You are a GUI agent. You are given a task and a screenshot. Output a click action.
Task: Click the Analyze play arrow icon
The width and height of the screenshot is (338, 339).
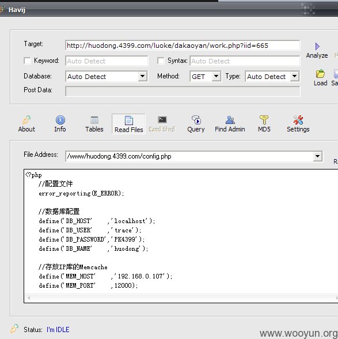pyautogui.click(x=317, y=46)
